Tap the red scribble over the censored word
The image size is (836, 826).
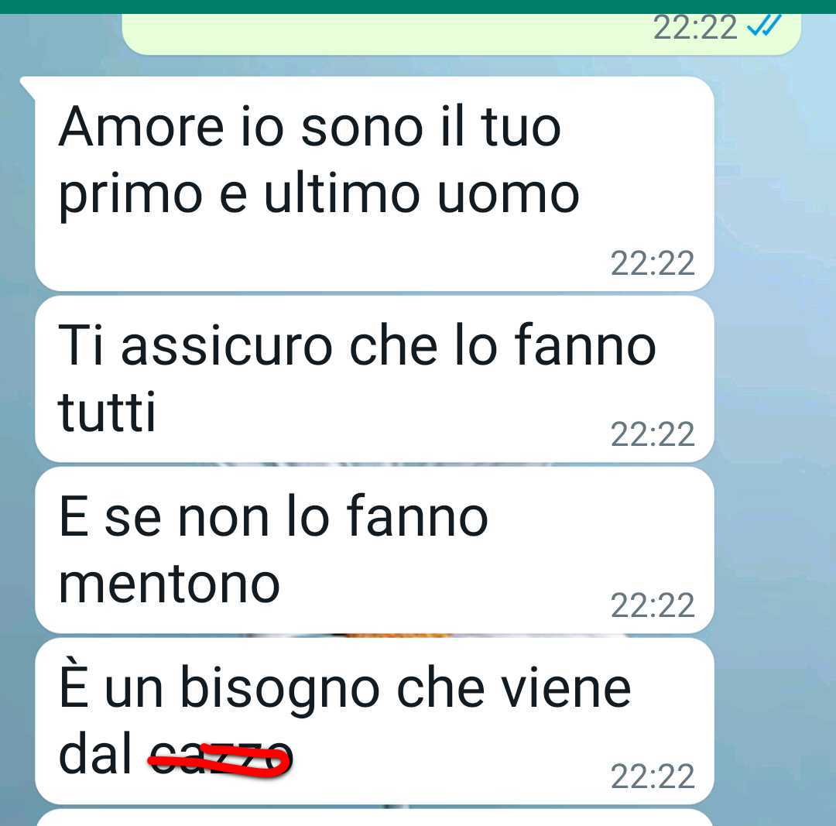pos(220,759)
